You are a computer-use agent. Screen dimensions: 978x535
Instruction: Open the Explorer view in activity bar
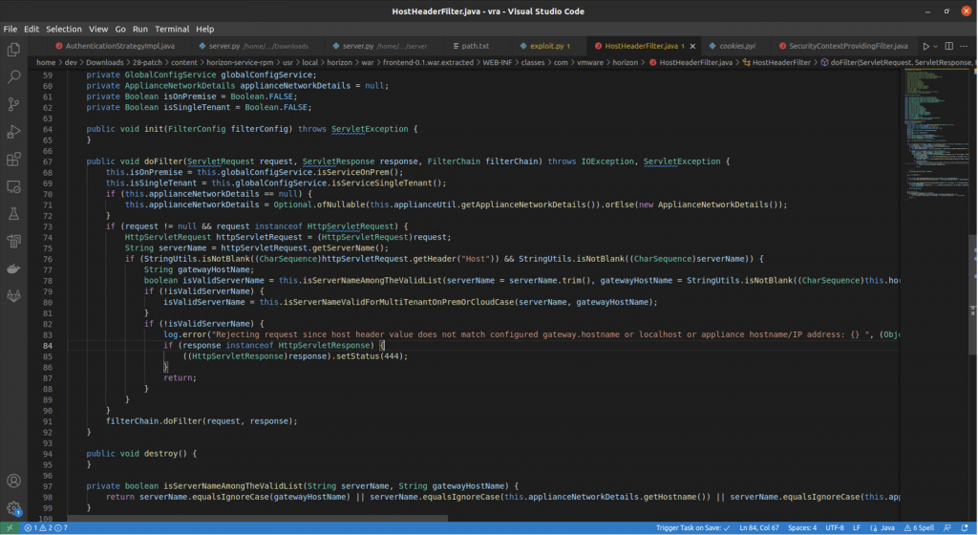[13, 49]
